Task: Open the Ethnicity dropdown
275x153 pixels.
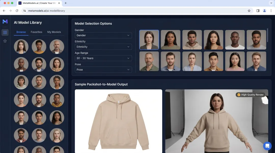Action: [x=103, y=47]
